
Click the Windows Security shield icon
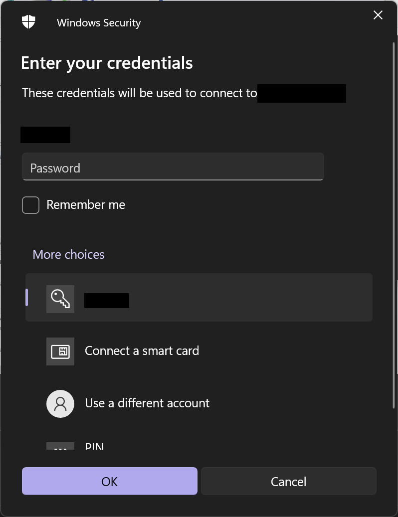coord(28,21)
